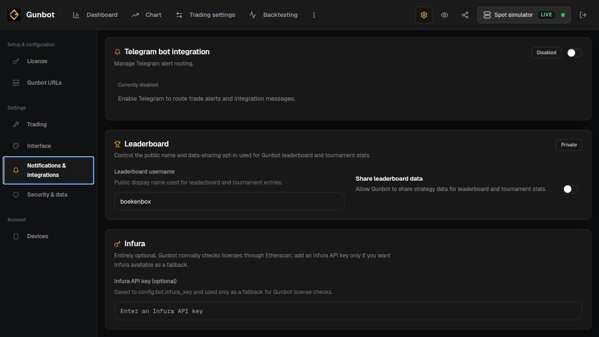Open the Interface settings section
599x337 pixels.
[x=49, y=146]
